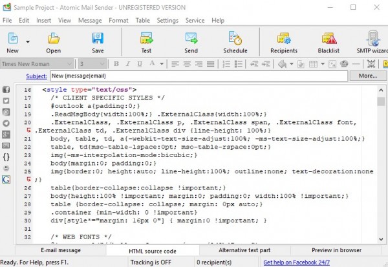Click Get help on Facebook 24/7 link
Viewport: 388px width, 267px height.
coord(296,262)
